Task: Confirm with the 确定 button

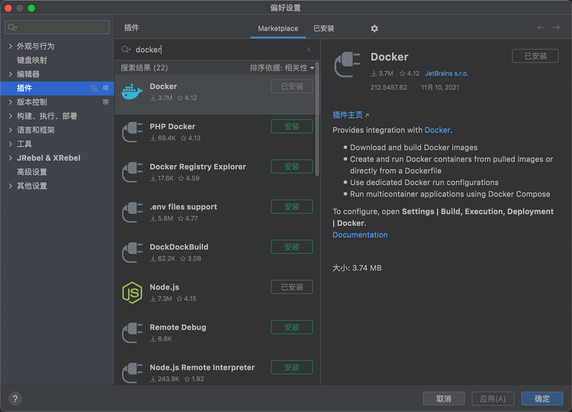Action: pos(542,399)
